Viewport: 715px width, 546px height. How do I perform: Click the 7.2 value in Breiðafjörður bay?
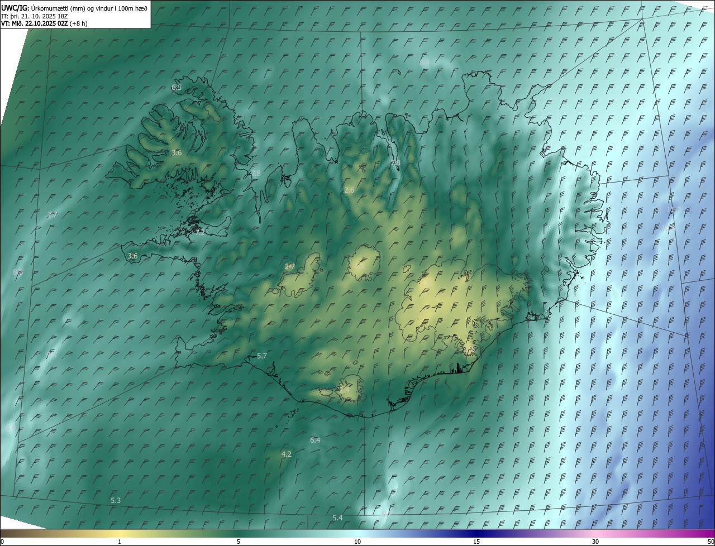(x=199, y=232)
